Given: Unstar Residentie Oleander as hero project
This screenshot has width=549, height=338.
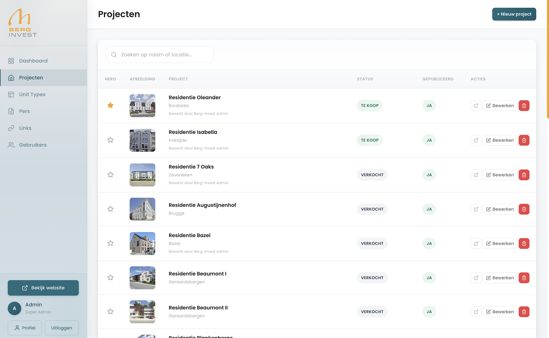Looking at the screenshot, I should click(110, 105).
